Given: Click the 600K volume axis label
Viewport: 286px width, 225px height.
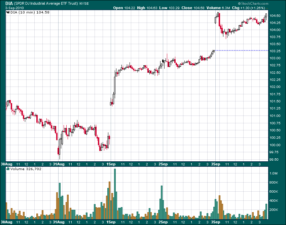Looking at the screenshot, I should click(x=274, y=192).
